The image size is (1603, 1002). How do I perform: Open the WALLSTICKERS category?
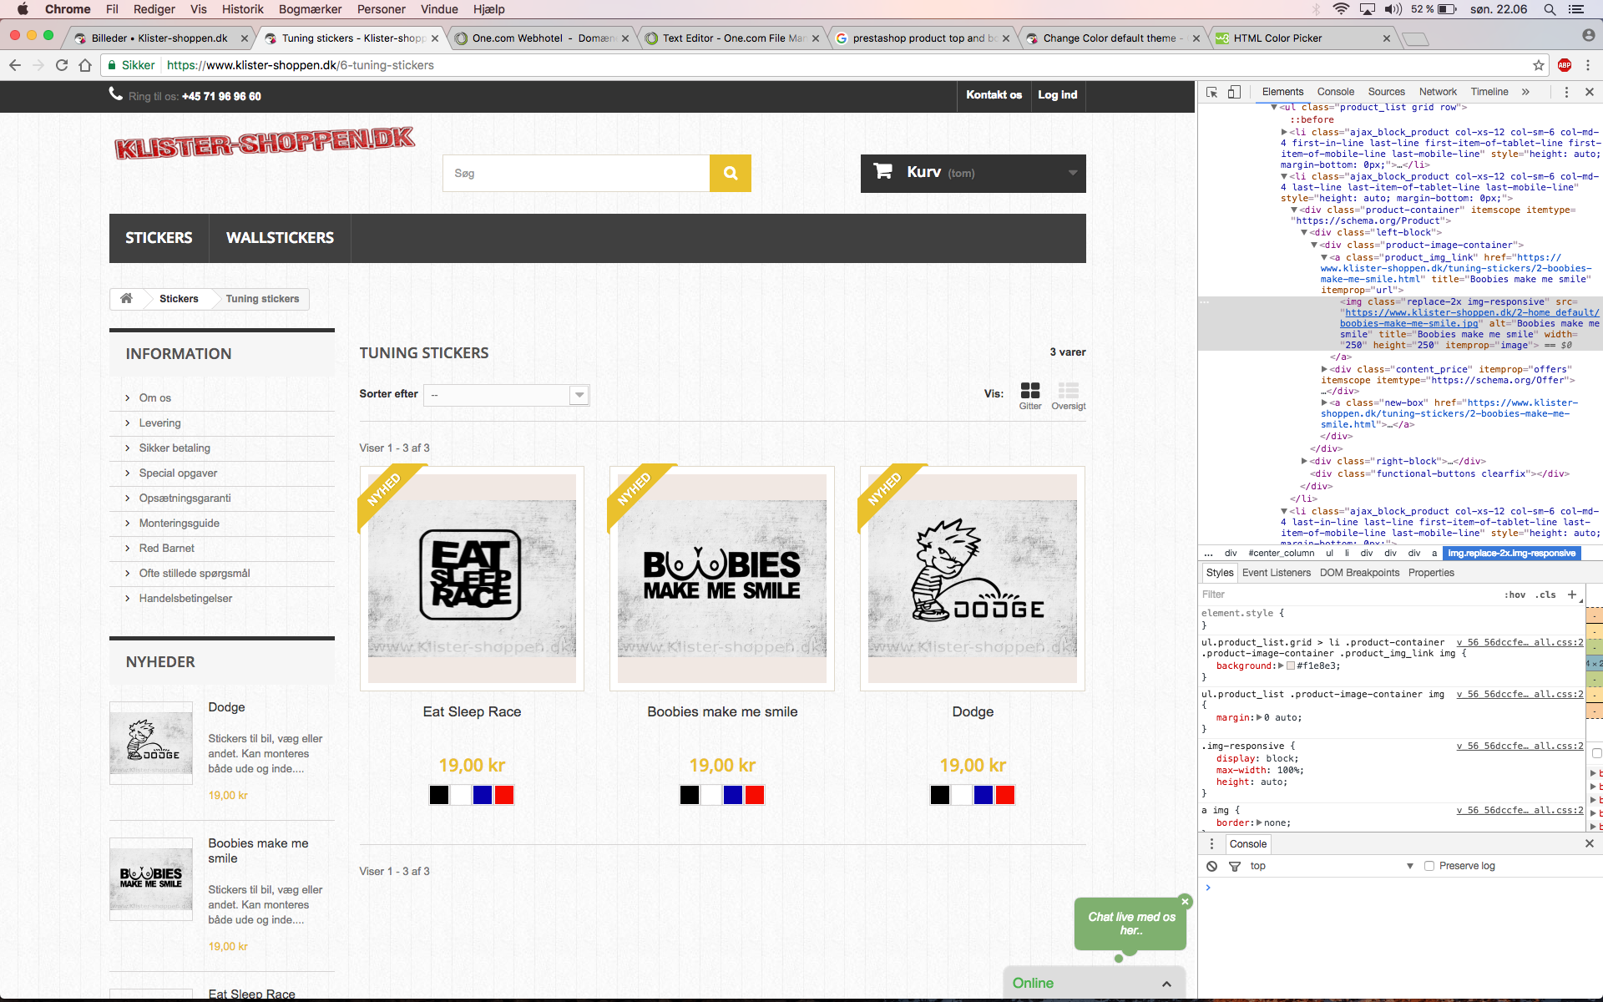(280, 238)
